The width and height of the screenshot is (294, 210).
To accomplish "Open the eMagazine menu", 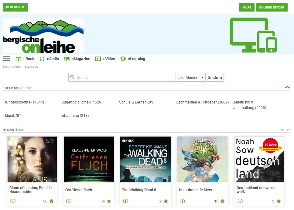I will pos(81,59).
